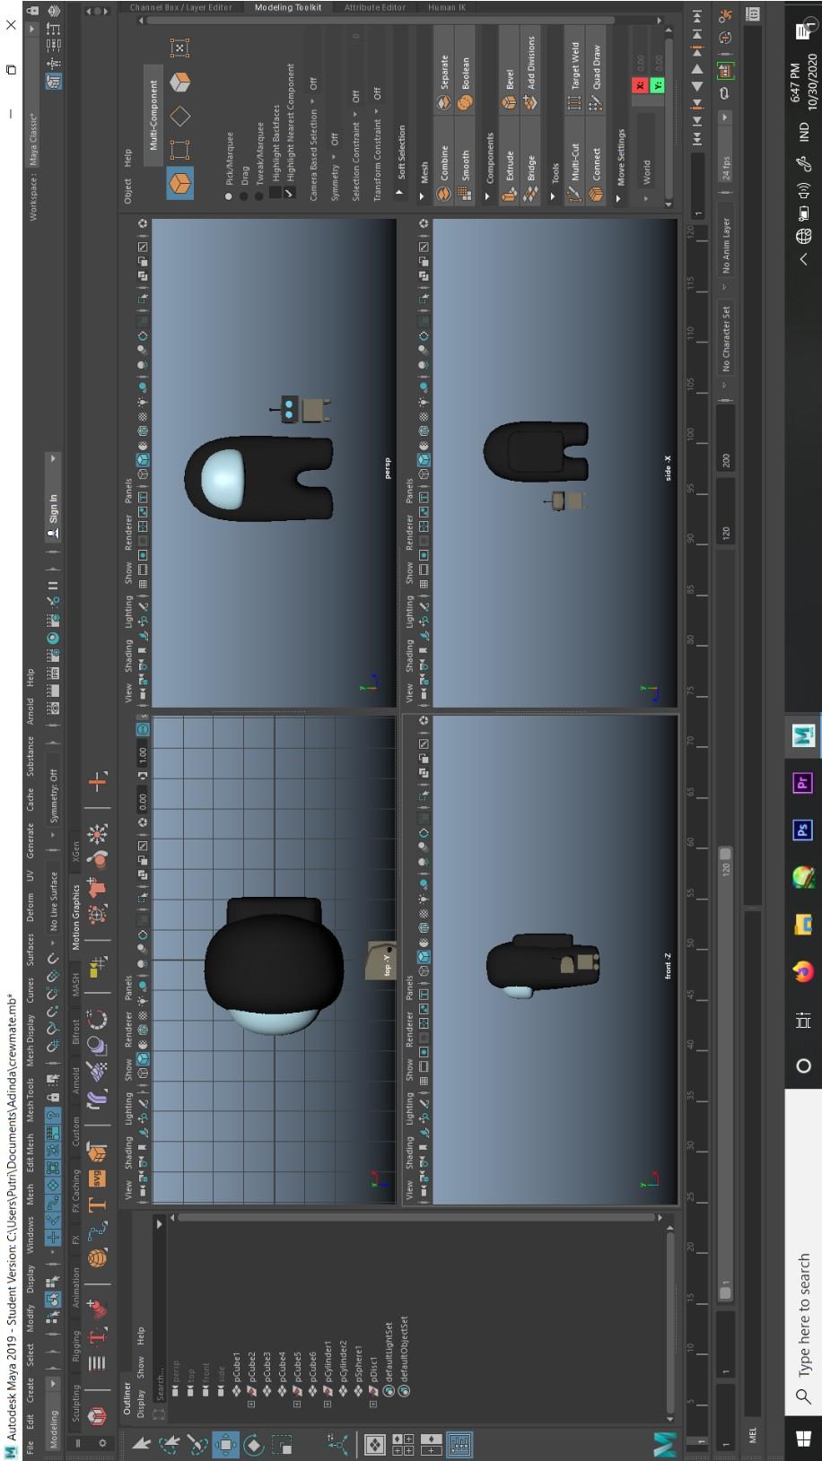Open the Sculpting shelf tab
This screenshot has width=822, height=1461.
[x=75, y=1404]
